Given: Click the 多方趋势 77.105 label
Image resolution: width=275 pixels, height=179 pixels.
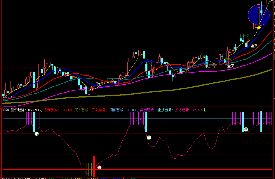Looking at the screenshot, I should (x=190, y=110).
